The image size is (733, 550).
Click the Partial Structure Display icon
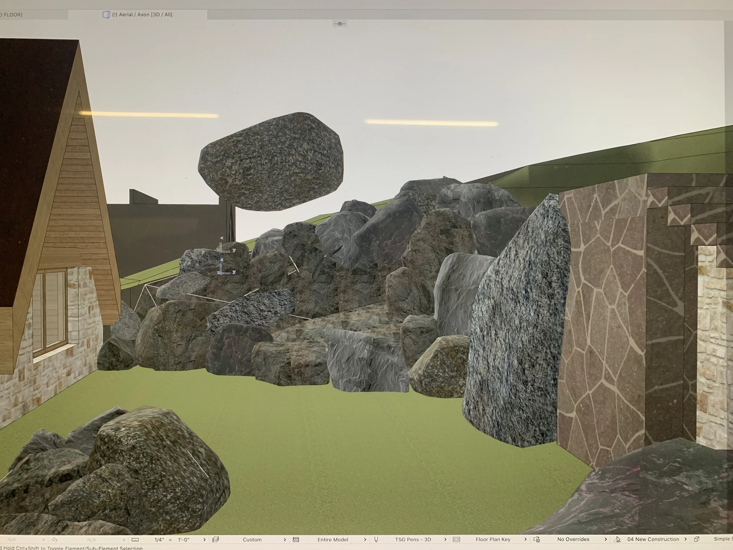pyautogui.click(x=296, y=539)
